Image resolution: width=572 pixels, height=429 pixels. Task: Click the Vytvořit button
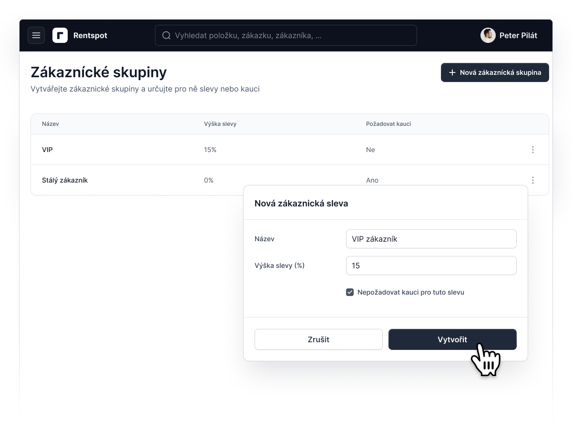(x=452, y=339)
